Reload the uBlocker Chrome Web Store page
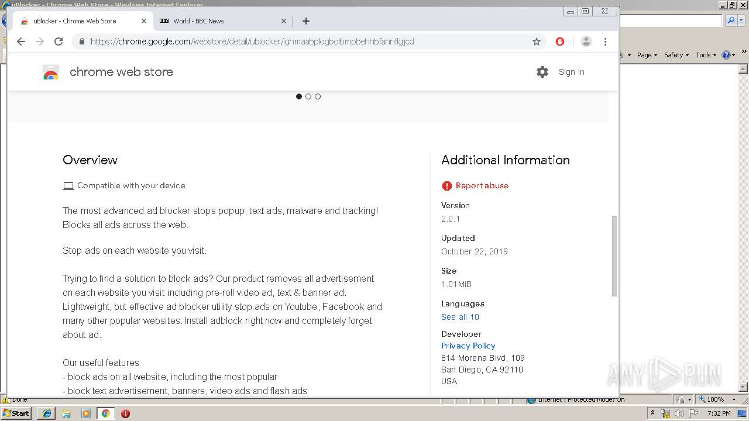 (x=59, y=42)
